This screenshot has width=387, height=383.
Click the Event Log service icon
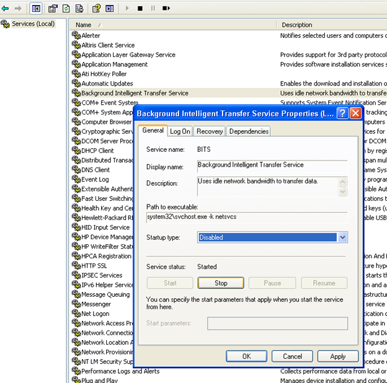pos(76,179)
